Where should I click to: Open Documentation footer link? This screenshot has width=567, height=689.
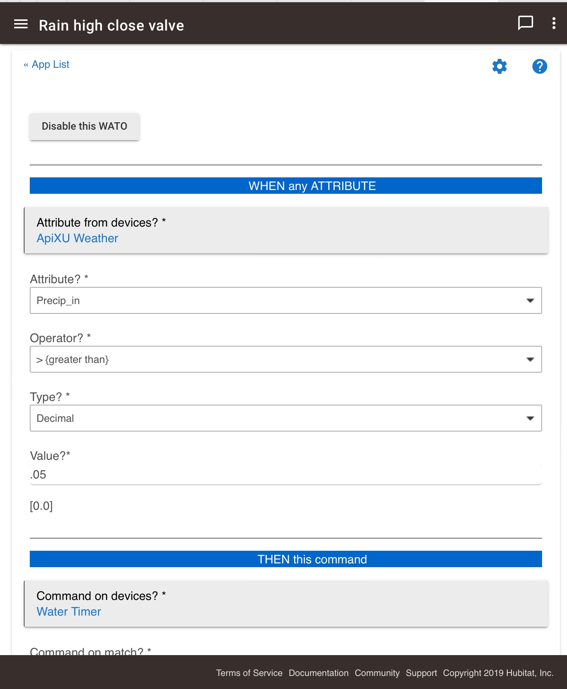(319, 673)
